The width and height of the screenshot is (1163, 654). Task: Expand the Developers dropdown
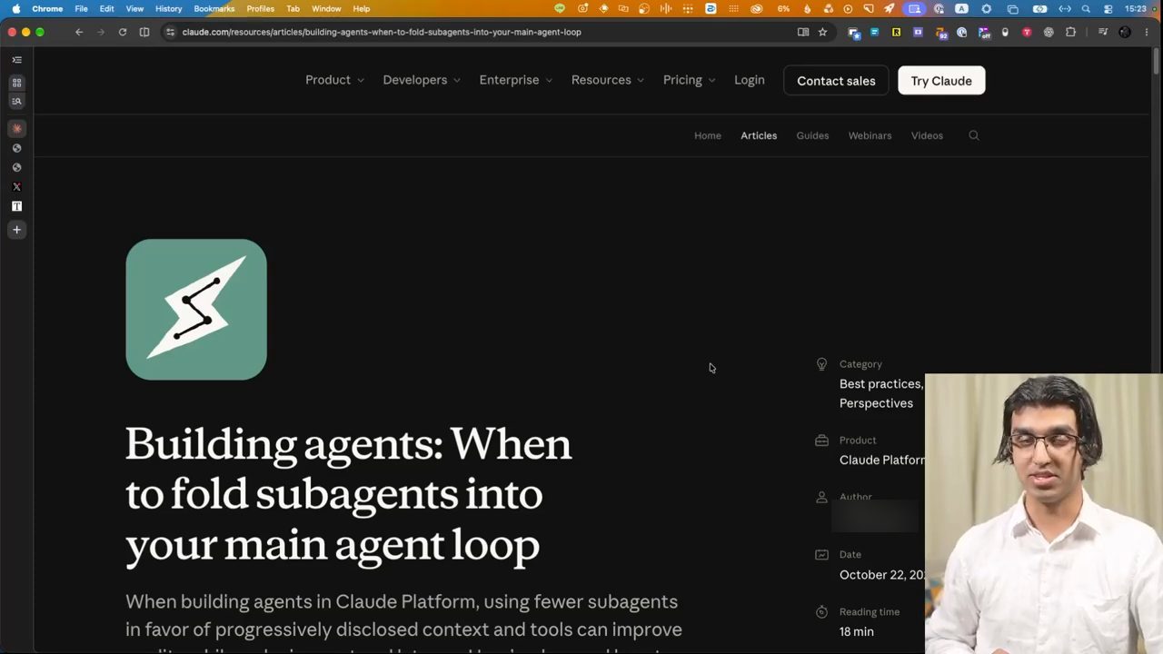422,80
